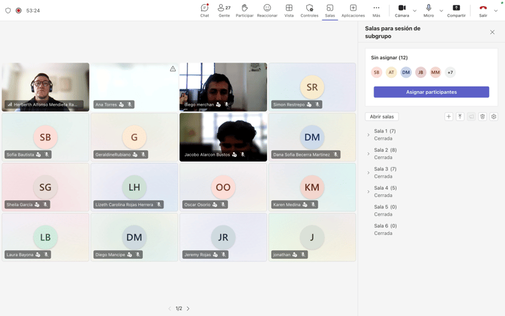Click Sheila García SG avatar
This screenshot has width=505, height=316.
[x=45, y=187]
